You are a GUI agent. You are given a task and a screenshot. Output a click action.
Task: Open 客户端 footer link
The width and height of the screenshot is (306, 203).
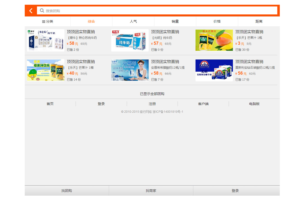(x=203, y=104)
